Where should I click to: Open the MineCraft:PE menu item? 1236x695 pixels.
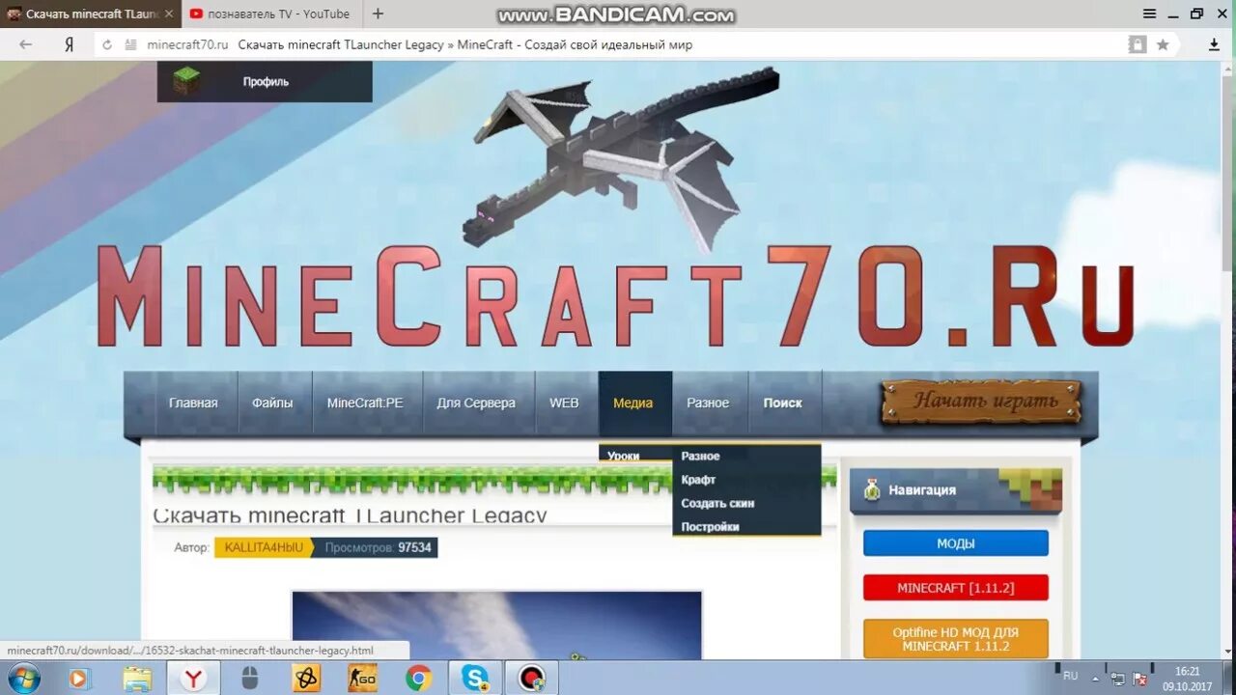click(x=365, y=403)
